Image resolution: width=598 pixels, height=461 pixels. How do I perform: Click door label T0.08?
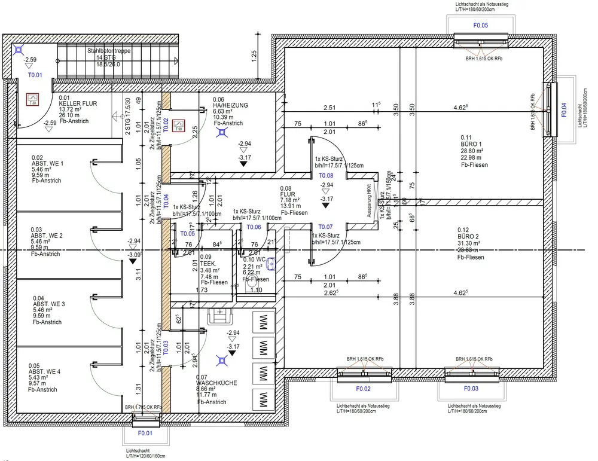click(326, 176)
